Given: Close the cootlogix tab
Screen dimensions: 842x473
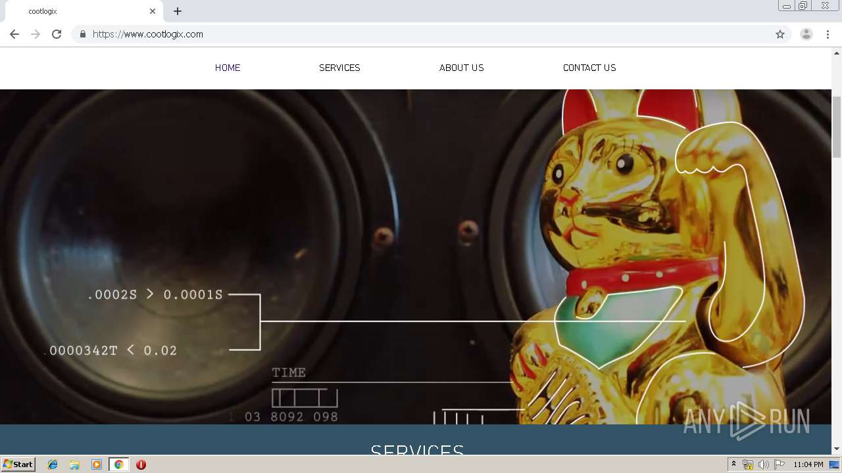Looking at the screenshot, I should 153,11.
